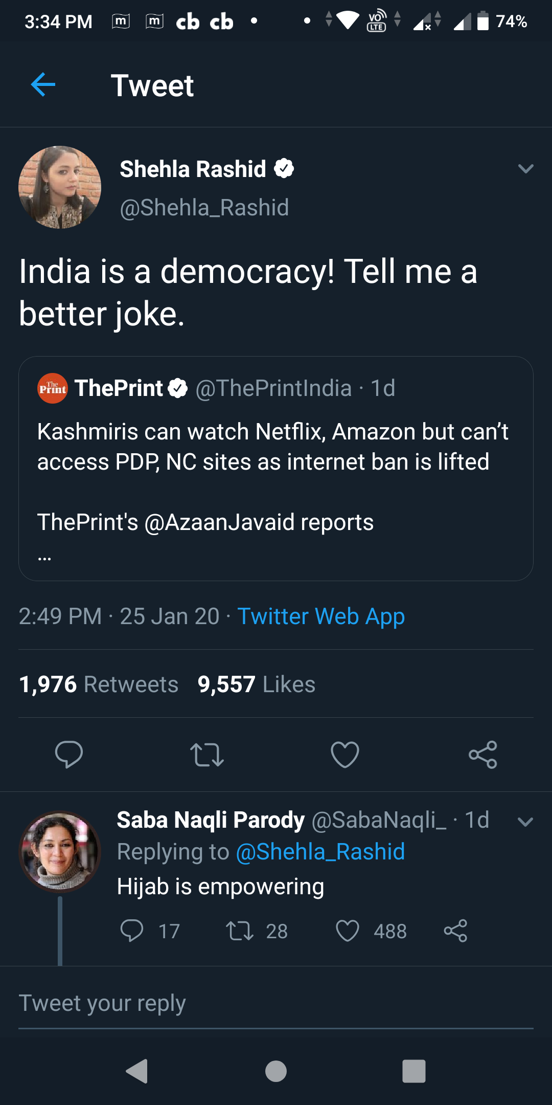Open the reply icon on Saba's tweet
552x1105 pixels.
click(x=134, y=931)
